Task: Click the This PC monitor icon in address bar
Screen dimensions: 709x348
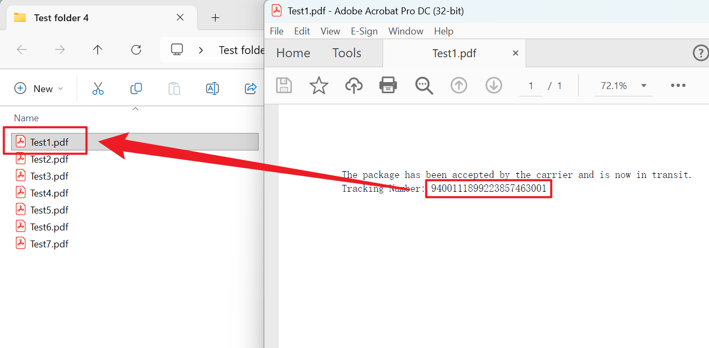Action: pyautogui.click(x=177, y=50)
